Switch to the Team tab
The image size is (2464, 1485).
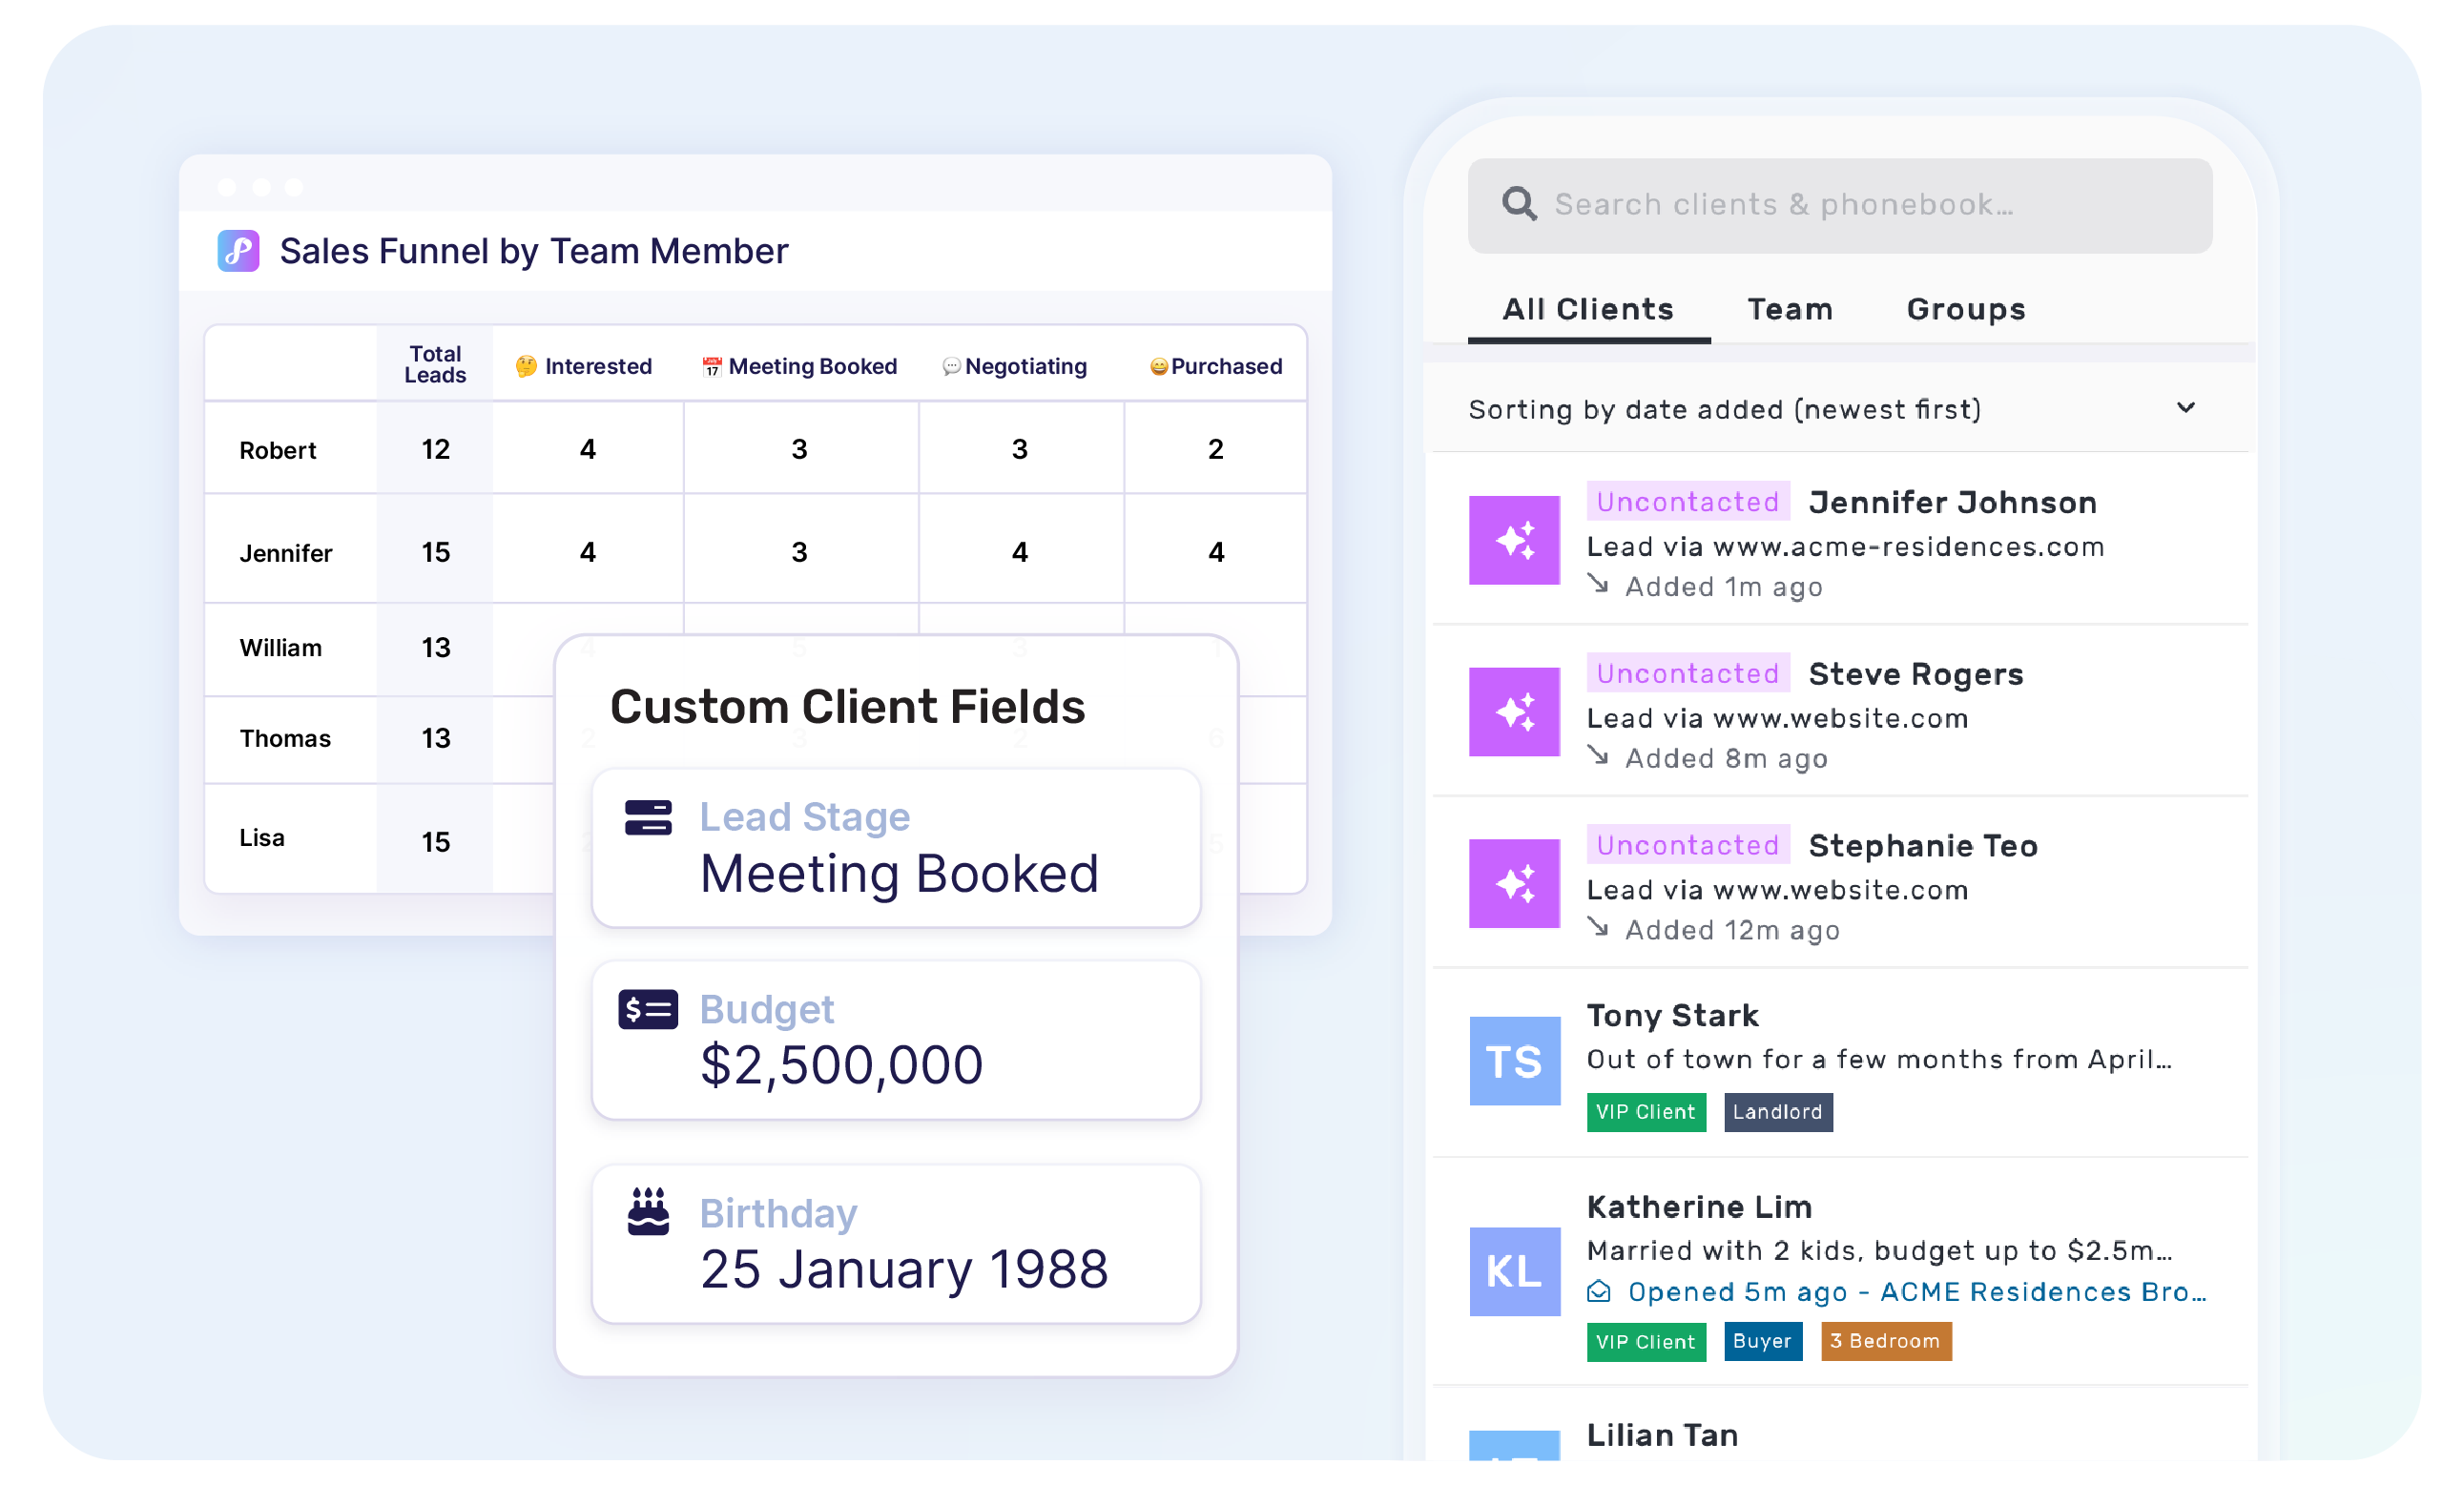(x=1790, y=309)
